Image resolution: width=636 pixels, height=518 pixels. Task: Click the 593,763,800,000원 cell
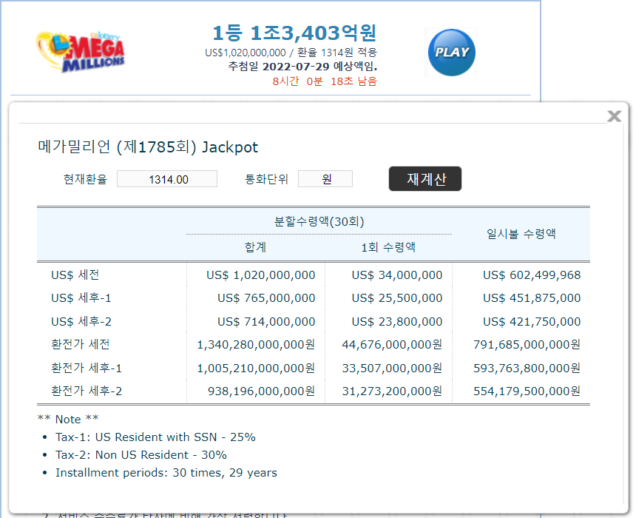(x=527, y=368)
